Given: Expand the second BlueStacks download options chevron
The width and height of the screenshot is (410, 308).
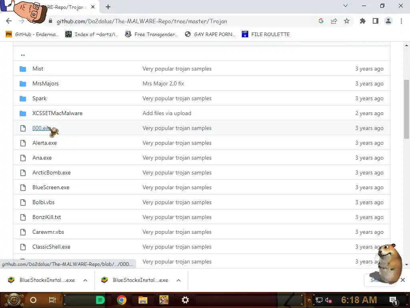Looking at the screenshot, I should tap(179, 280).
